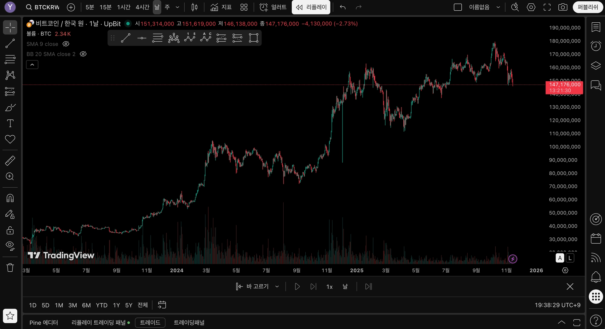Open the chats panel
Viewport: 605px width, 329px height.
[x=596, y=85]
